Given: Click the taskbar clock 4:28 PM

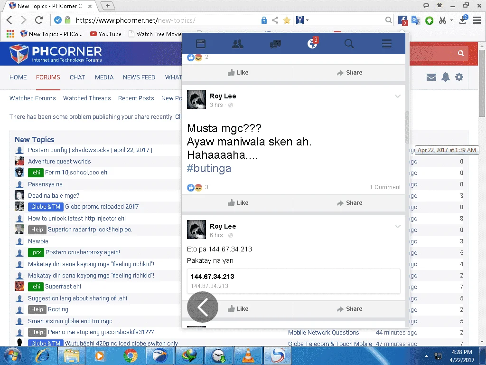Looking at the screenshot, I should click(x=462, y=356).
